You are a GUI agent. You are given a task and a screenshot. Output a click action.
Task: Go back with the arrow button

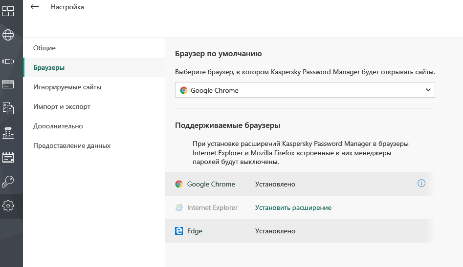(35, 7)
